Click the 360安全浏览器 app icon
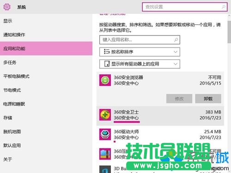Screen dimensions: 231x173 (105, 80)
